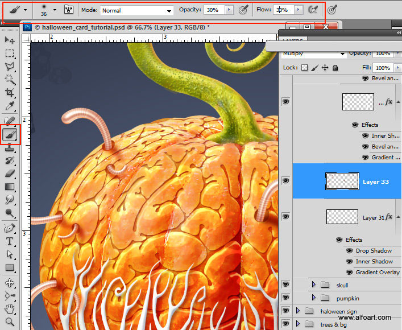
Task: Select the Hand tool
Action: click(10, 309)
